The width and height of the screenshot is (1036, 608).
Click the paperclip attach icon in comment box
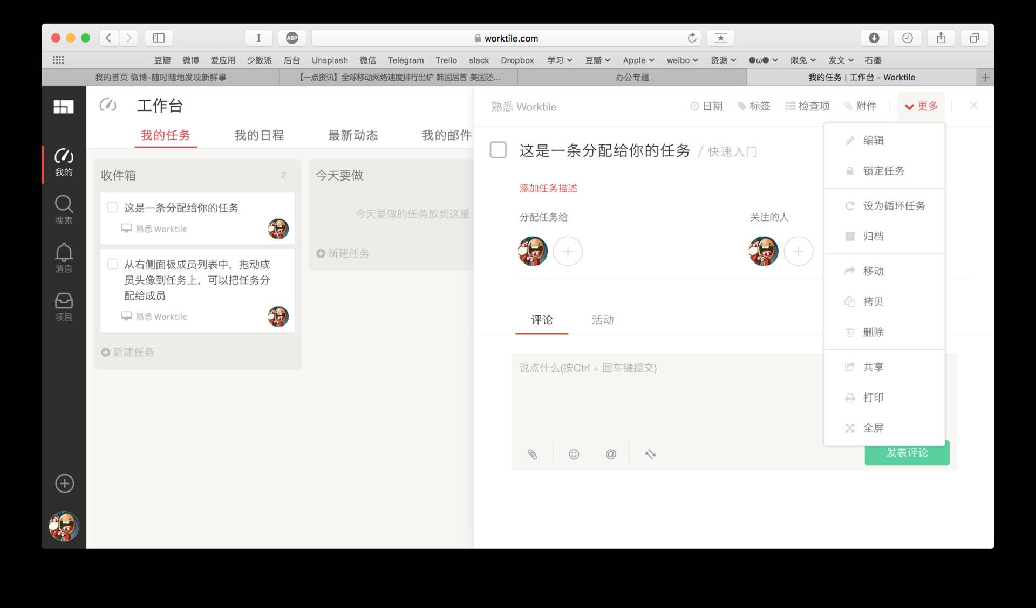(532, 454)
